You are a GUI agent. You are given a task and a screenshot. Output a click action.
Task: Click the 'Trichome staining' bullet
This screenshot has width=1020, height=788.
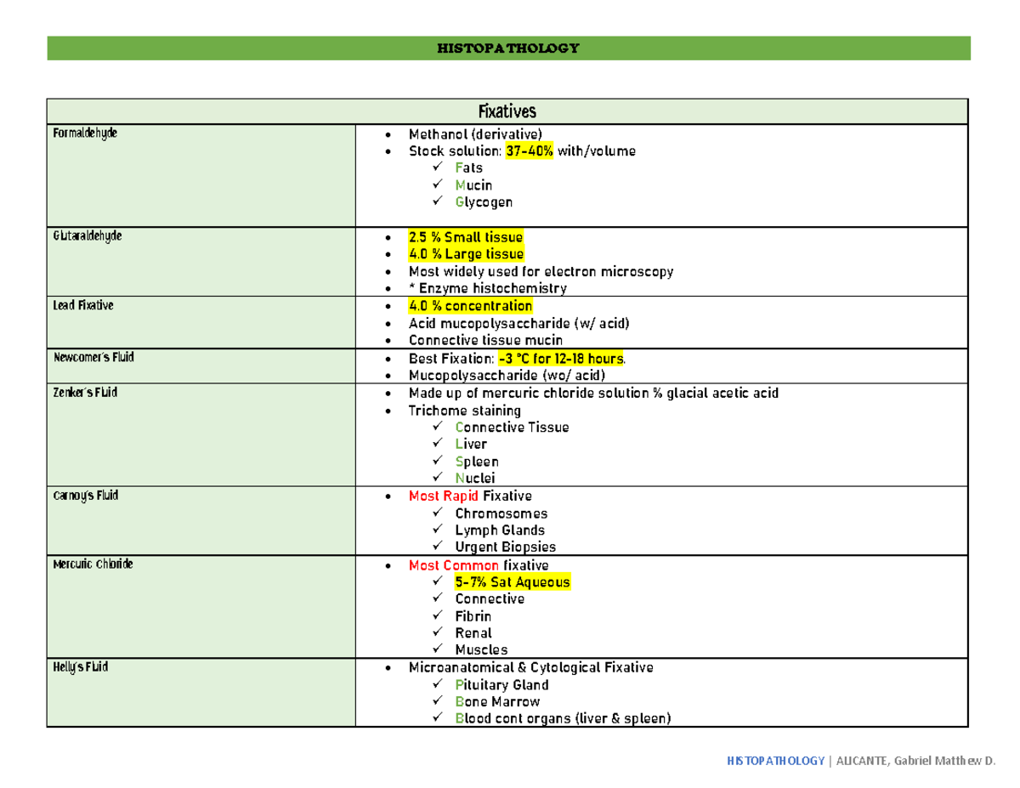465,411
